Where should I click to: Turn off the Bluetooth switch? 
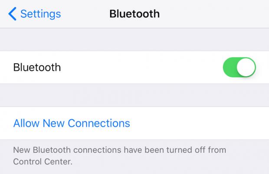coord(239,67)
